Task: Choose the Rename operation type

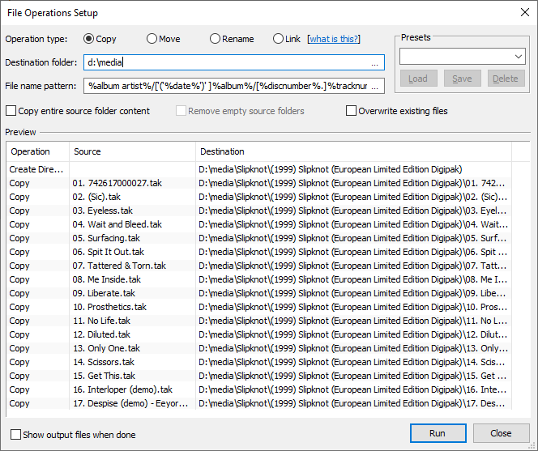Action: 215,39
